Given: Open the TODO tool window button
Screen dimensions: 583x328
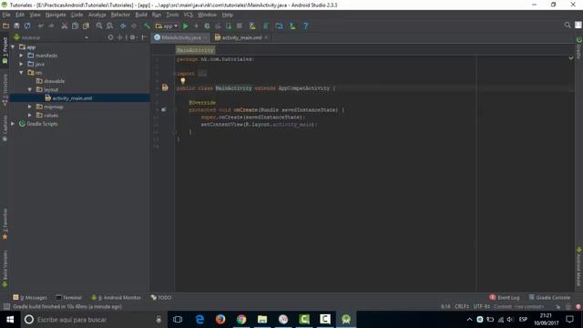Looking at the screenshot, I should pyautogui.click(x=161, y=298).
